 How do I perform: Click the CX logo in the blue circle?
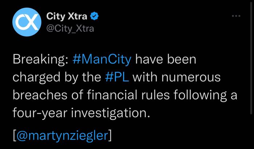coord(27,22)
